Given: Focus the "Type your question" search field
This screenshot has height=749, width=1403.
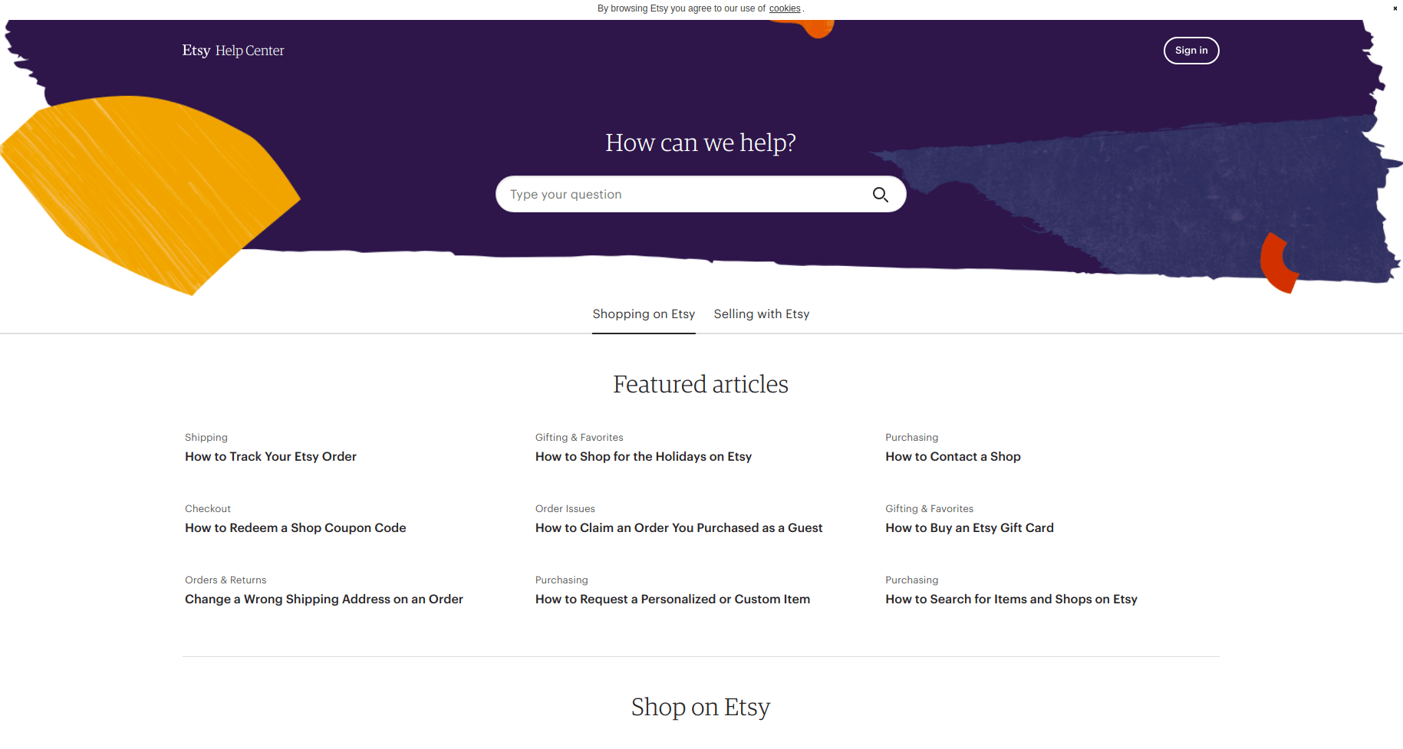Looking at the screenshot, I should (x=687, y=195).
